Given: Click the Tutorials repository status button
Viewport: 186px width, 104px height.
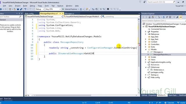Looking at the screenshot, I should pyautogui.click(x=169, y=103).
